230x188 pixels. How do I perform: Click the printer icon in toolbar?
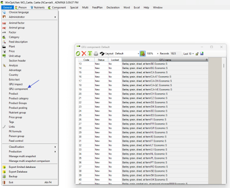(96, 54)
